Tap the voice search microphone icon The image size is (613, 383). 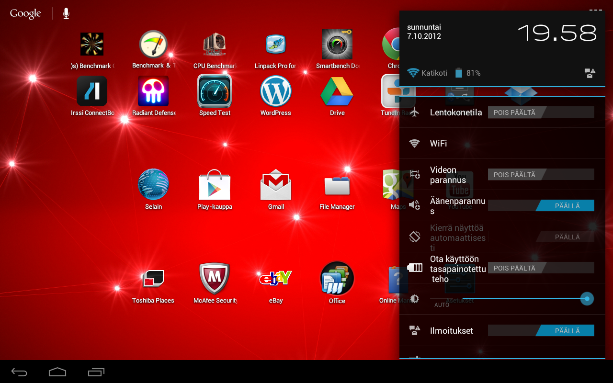tap(66, 13)
